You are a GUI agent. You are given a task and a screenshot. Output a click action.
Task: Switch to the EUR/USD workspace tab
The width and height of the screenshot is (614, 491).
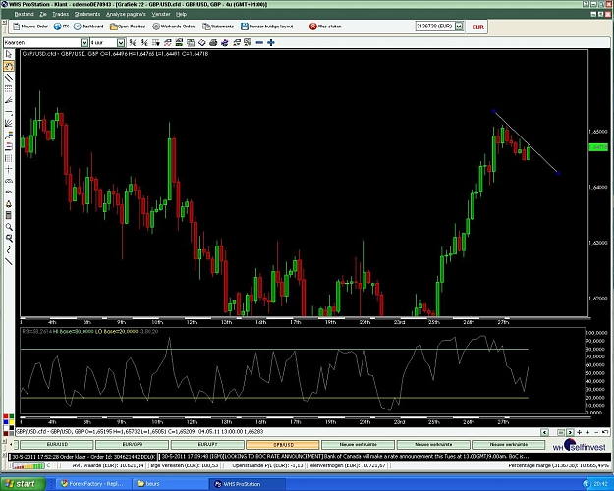click(x=57, y=445)
